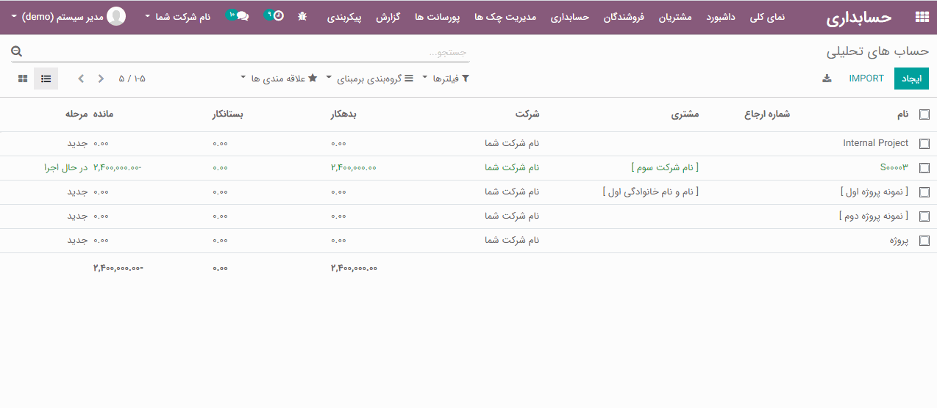Switch to kanban view icon
The height and width of the screenshot is (408, 937).
23,79
